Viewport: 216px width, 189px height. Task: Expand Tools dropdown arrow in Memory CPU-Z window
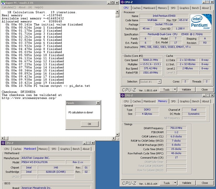[x=175, y=183]
